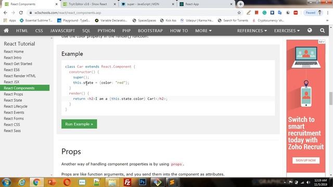The width and height of the screenshot is (333, 187).
Task: Open Internet Explorer from the taskbar
Action: (x=22, y=182)
